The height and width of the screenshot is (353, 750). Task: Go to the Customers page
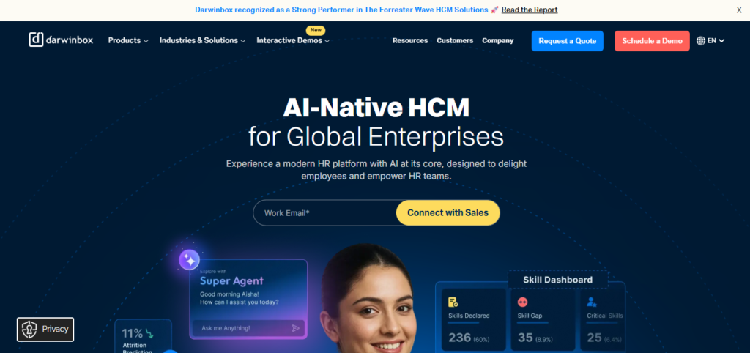455,41
